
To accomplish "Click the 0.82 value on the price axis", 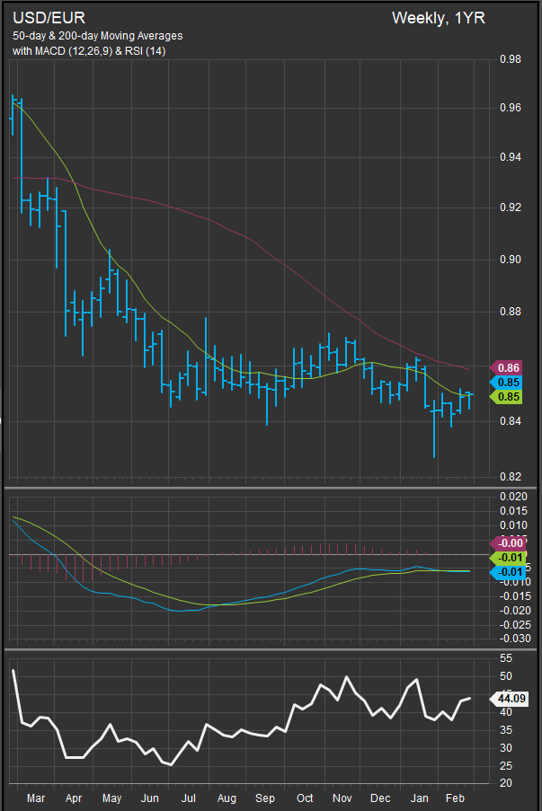I will pos(510,476).
